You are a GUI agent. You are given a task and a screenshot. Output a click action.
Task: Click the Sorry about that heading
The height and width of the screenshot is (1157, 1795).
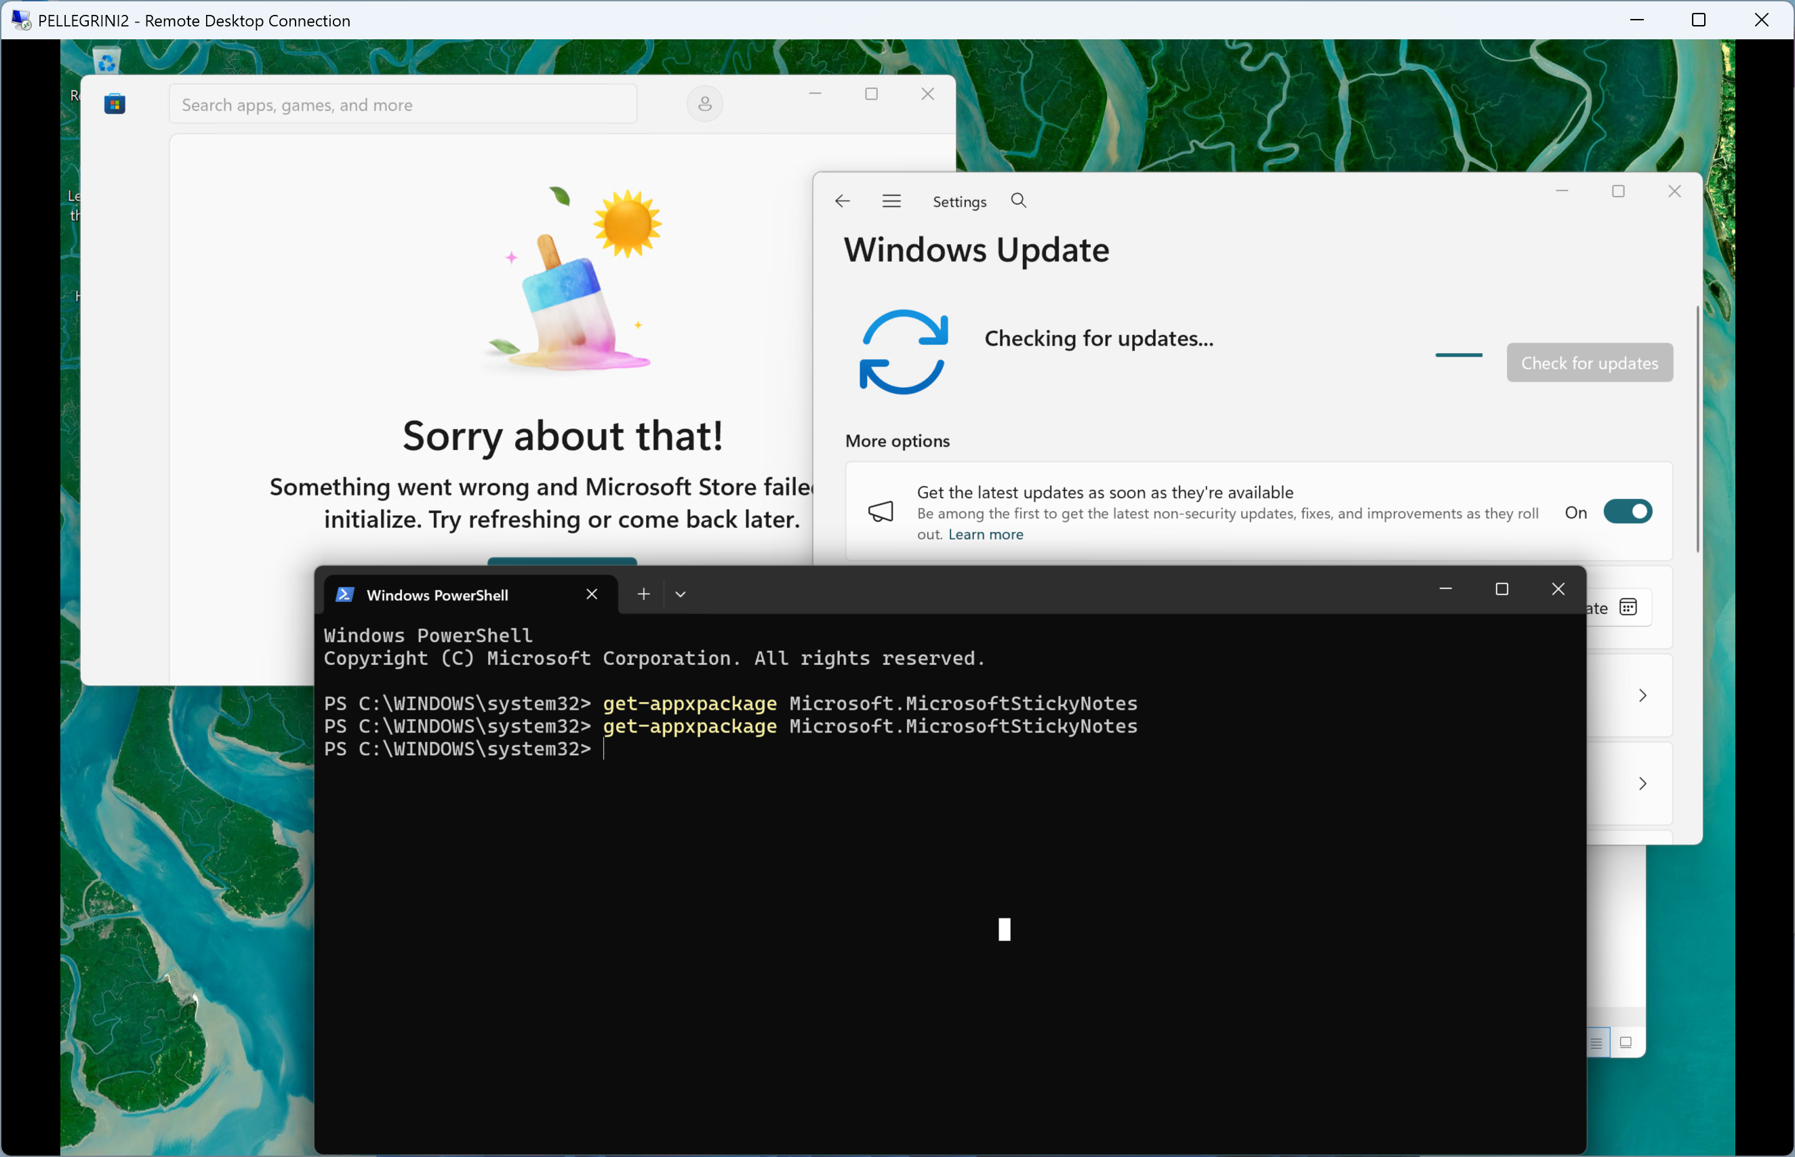pos(563,436)
